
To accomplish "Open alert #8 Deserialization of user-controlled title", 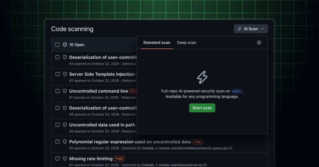I will [103, 108].
